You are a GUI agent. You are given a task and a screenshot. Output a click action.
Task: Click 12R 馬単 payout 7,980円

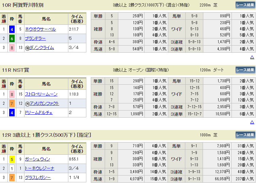pyautogui.click(x=223, y=146)
